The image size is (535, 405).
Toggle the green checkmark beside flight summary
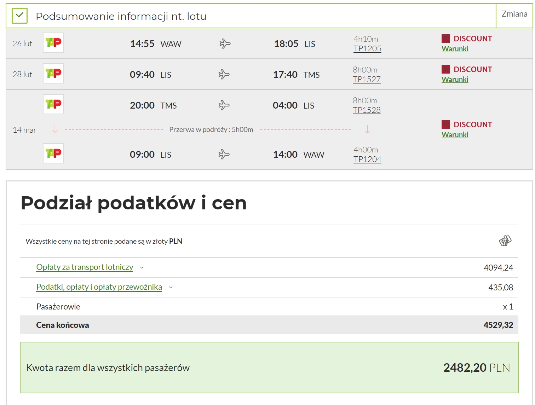[x=20, y=16]
